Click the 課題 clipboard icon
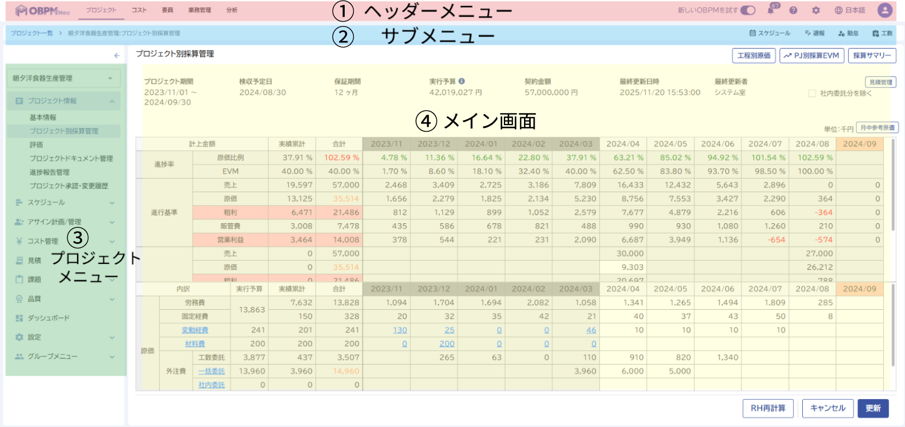Image resolution: width=905 pixels, height=427 pixels. [x=20, y=280]
